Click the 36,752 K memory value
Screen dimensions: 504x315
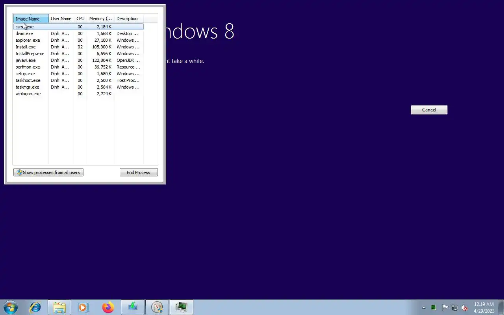[103, 67]
